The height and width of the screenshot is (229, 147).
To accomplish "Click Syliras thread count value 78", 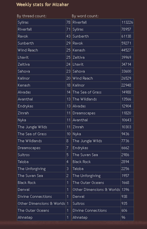I will pyautogui.click(x=69, y=22).
